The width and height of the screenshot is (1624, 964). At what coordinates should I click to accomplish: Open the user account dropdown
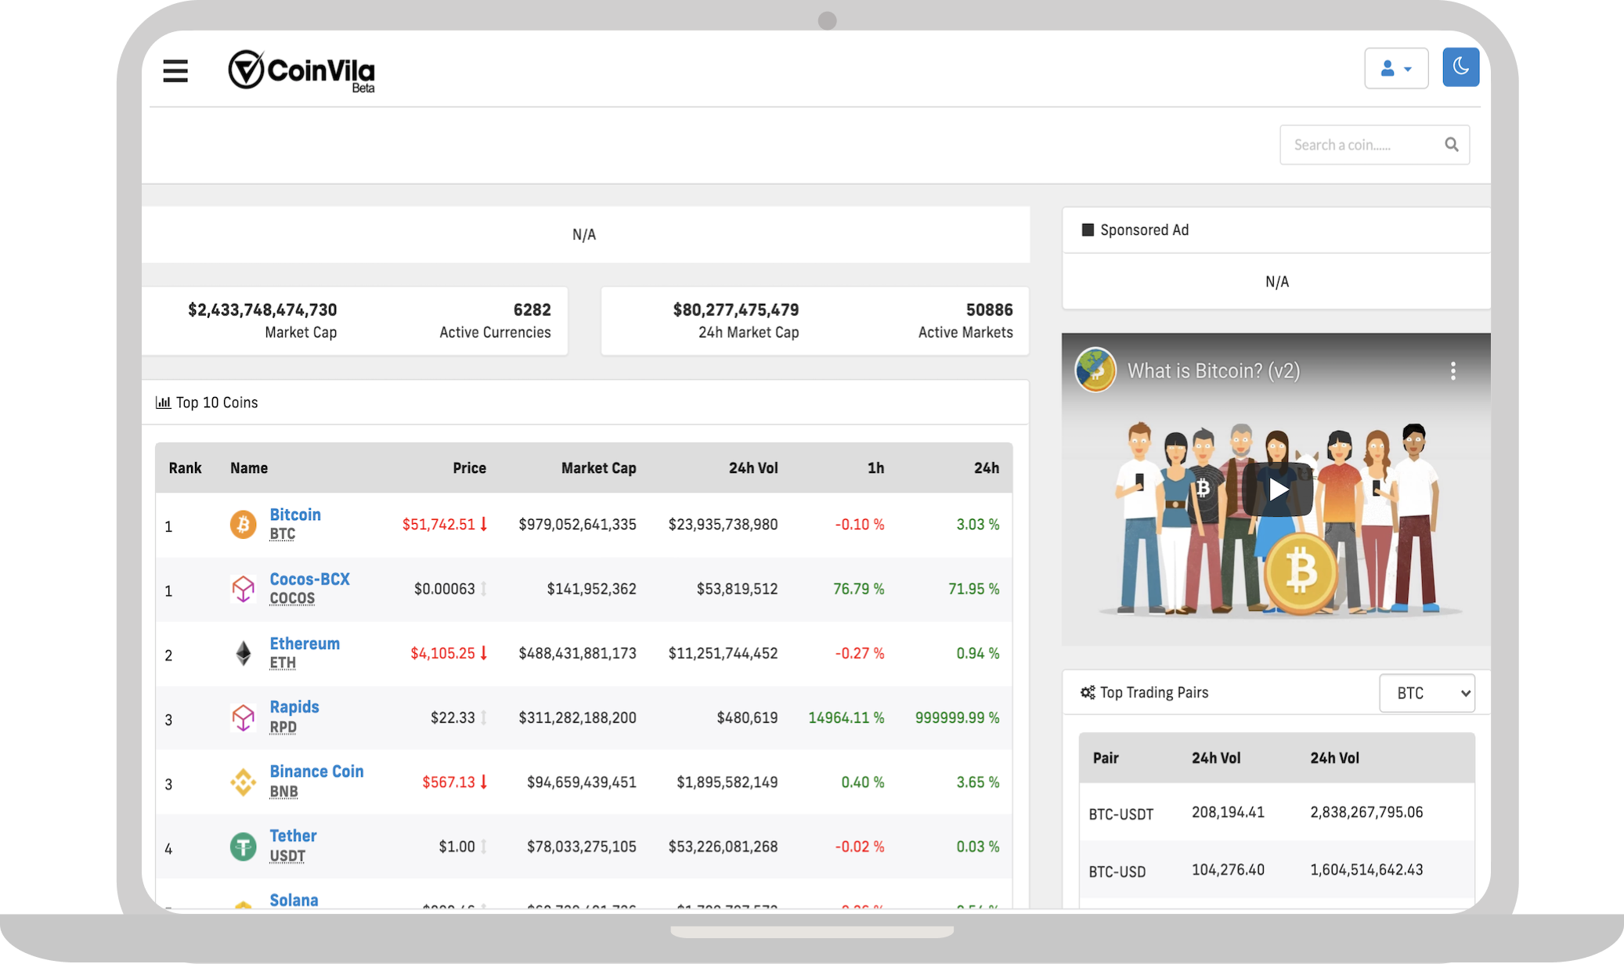click(x=1396, y=69)
